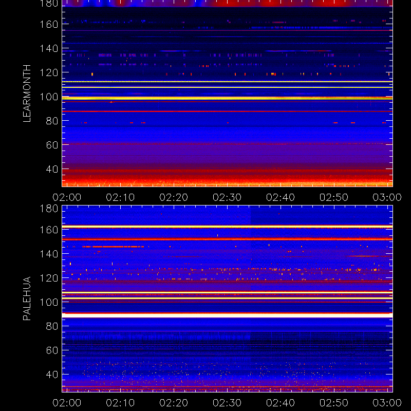
Task: Click 02:10 time label below Palehua plot
Action: point(120,403)
